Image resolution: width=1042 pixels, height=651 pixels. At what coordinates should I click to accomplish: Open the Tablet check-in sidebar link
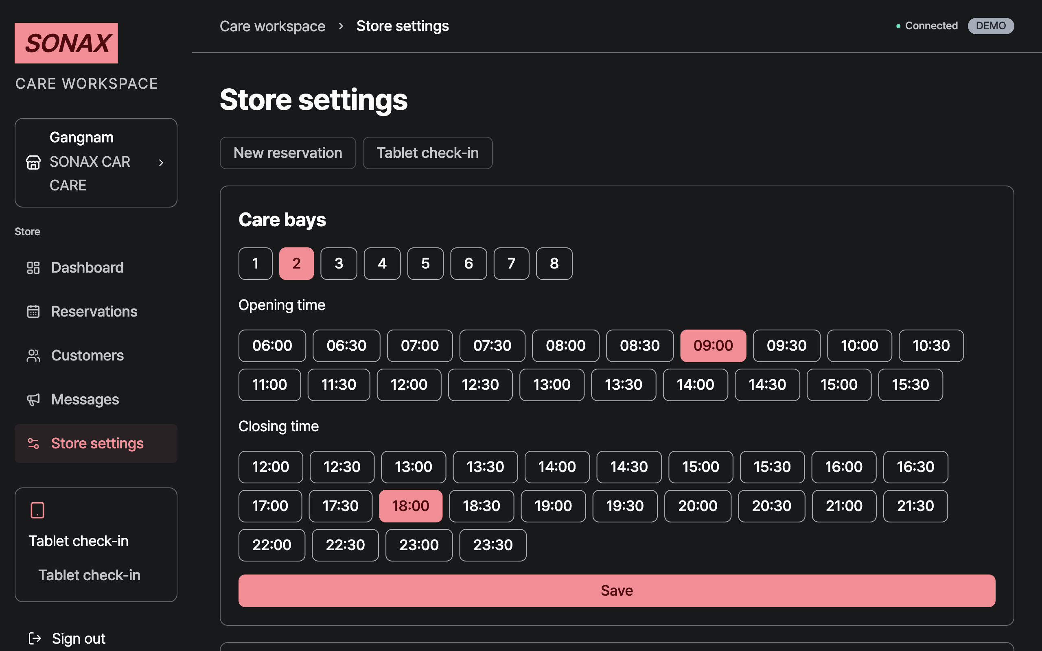[x=89, y=575]
